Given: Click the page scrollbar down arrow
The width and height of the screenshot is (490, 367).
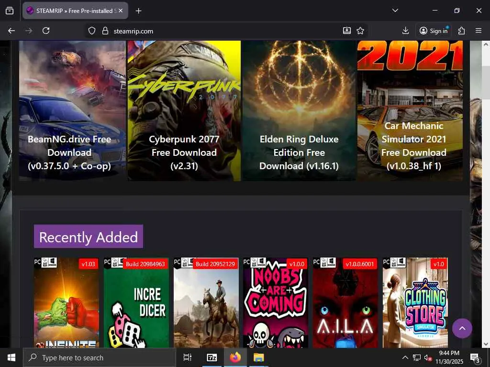Looking at the screenshot, I should click(486, 344).
